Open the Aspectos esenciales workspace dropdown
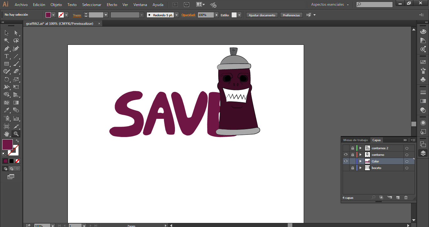 click(330, 5)
